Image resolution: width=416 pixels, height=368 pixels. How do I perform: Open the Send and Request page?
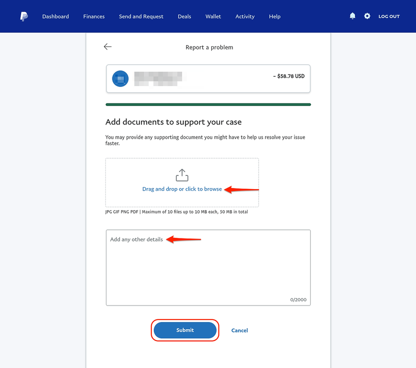pos(141,17)
